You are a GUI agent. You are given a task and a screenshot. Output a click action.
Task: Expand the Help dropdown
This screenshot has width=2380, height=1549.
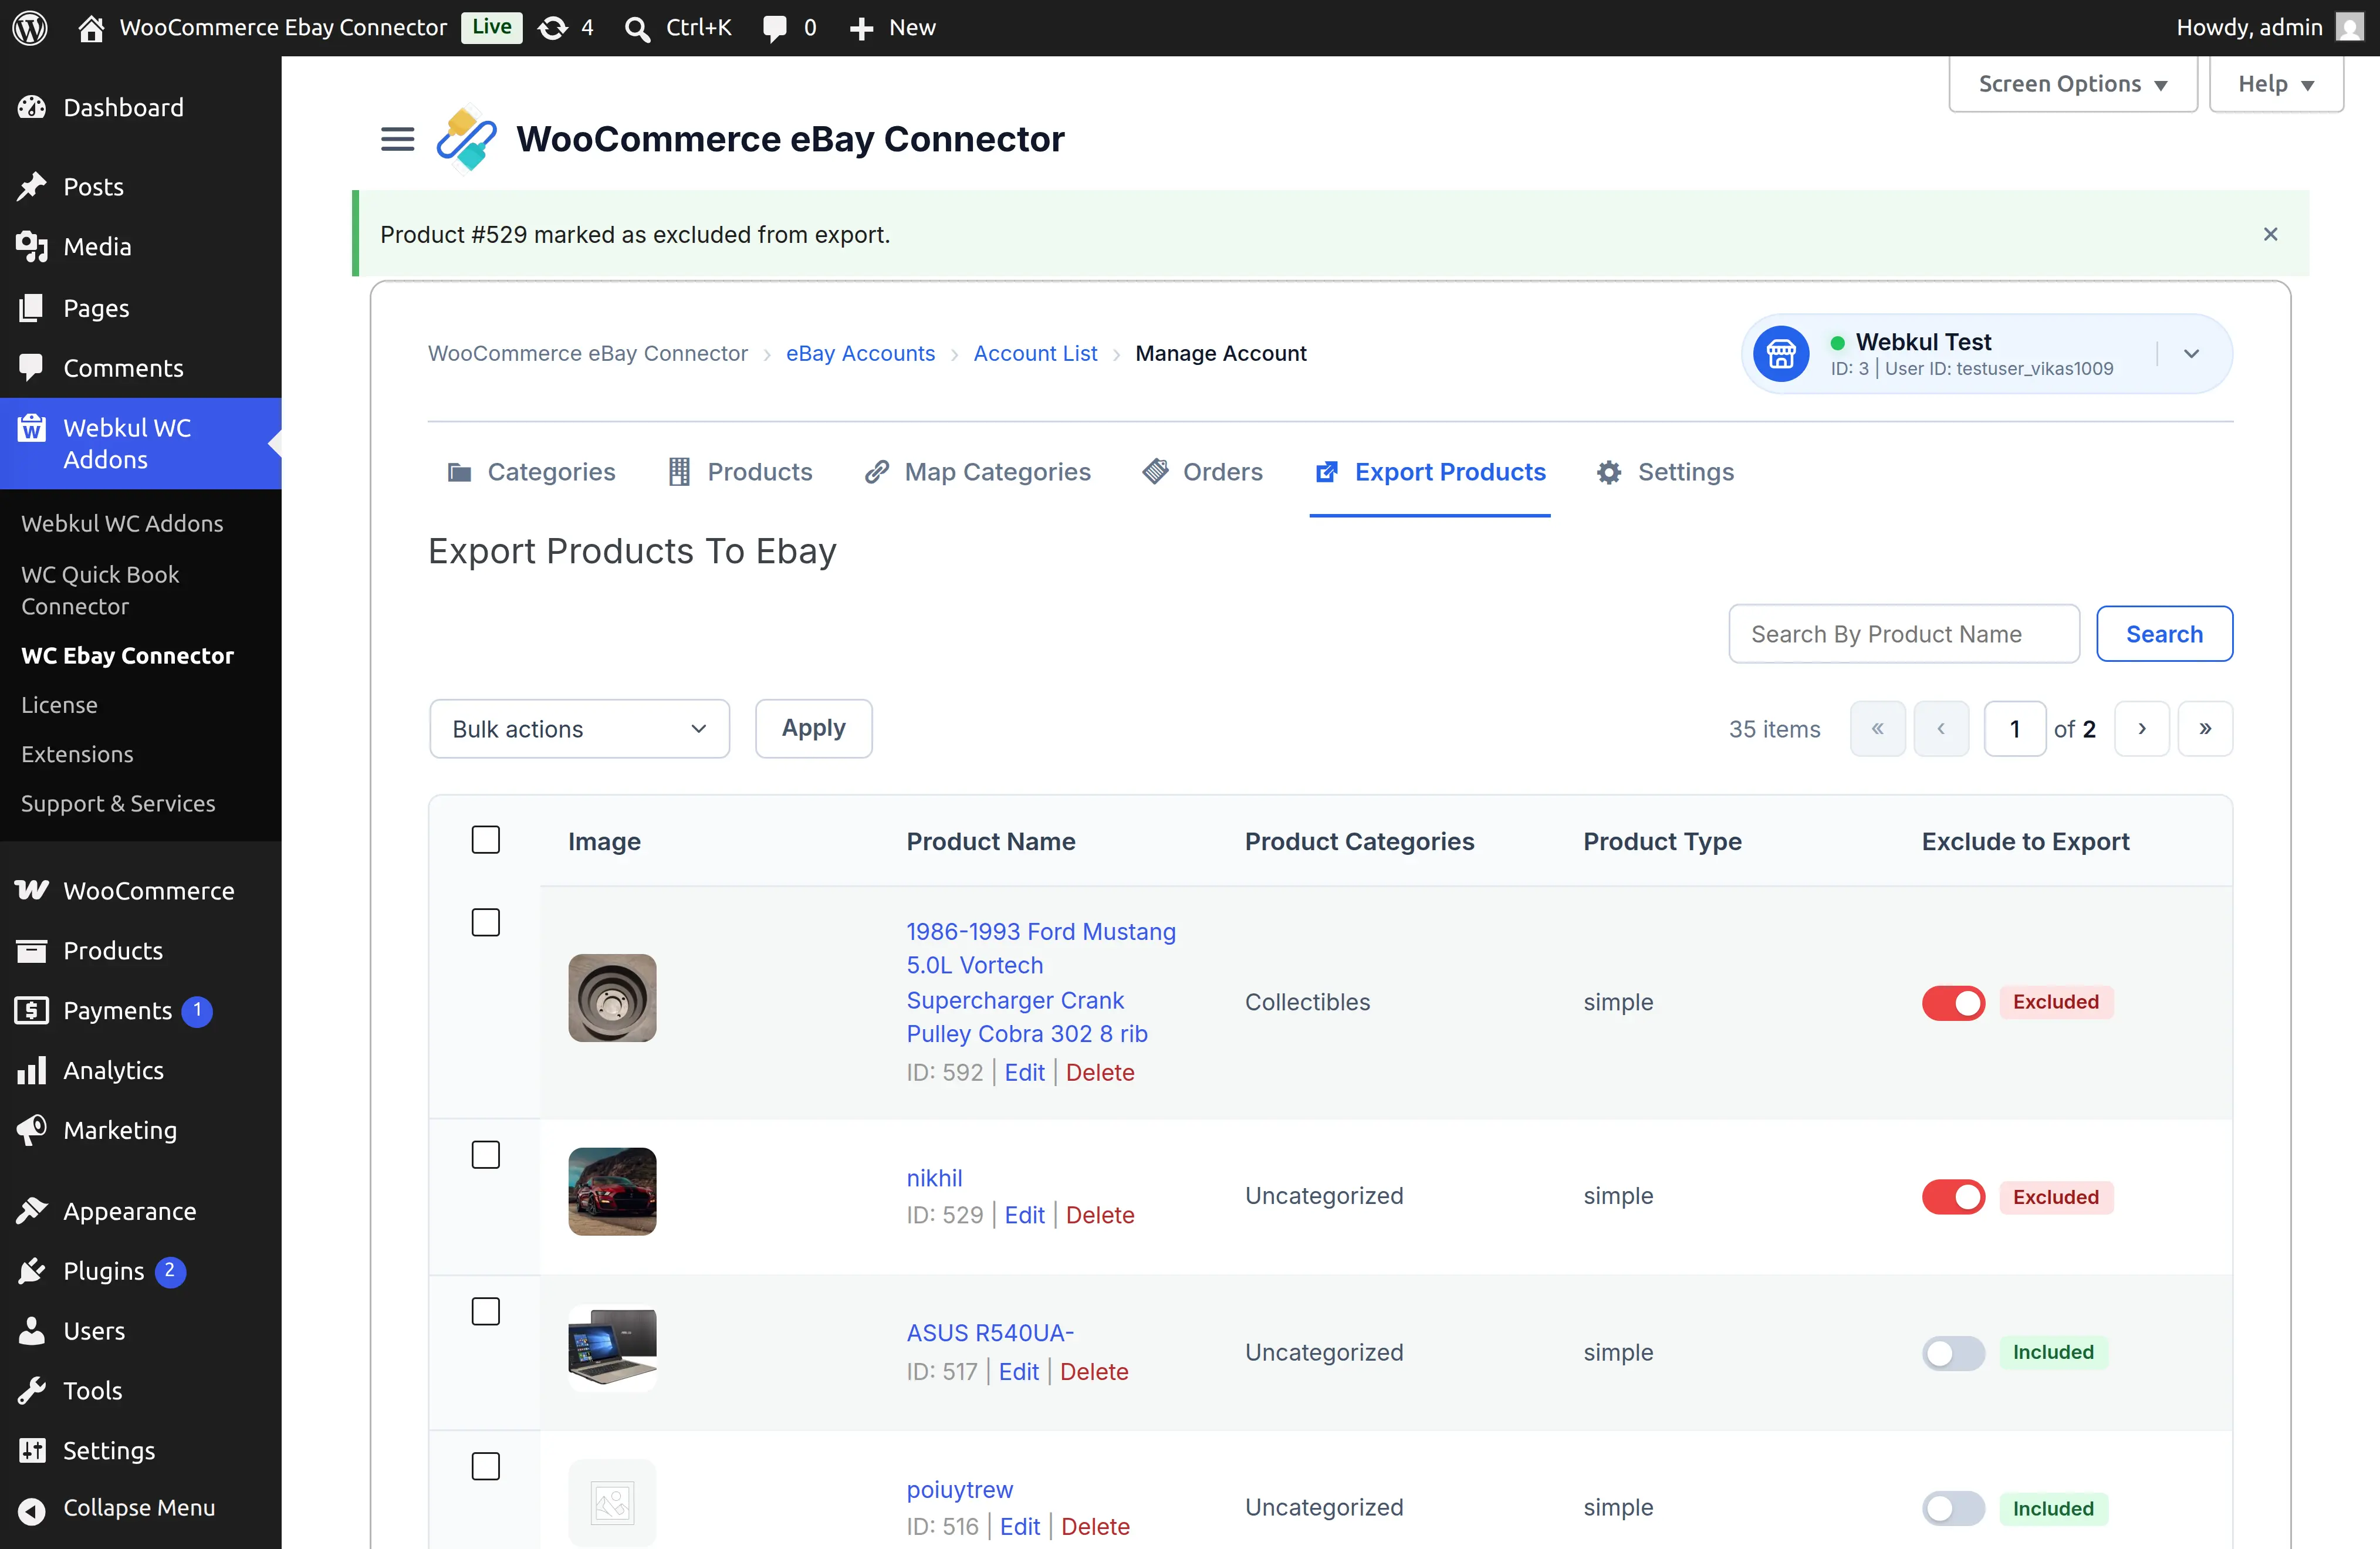(x=2276, y=84)
